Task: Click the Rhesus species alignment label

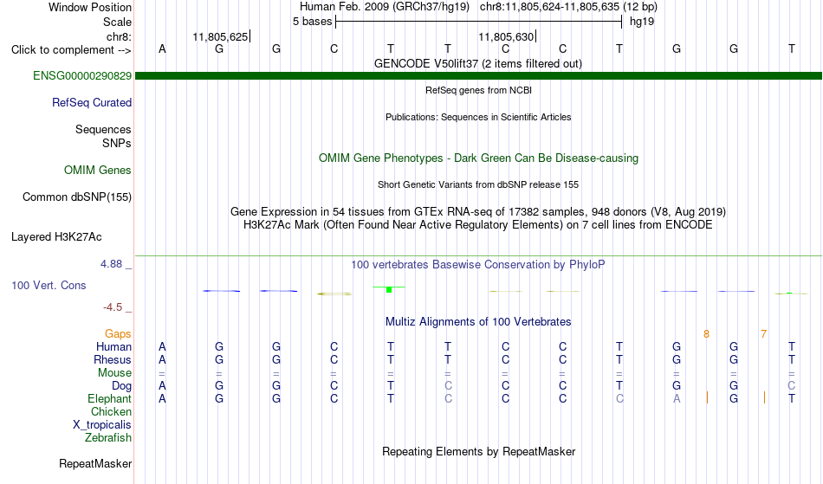Action: 113,359
